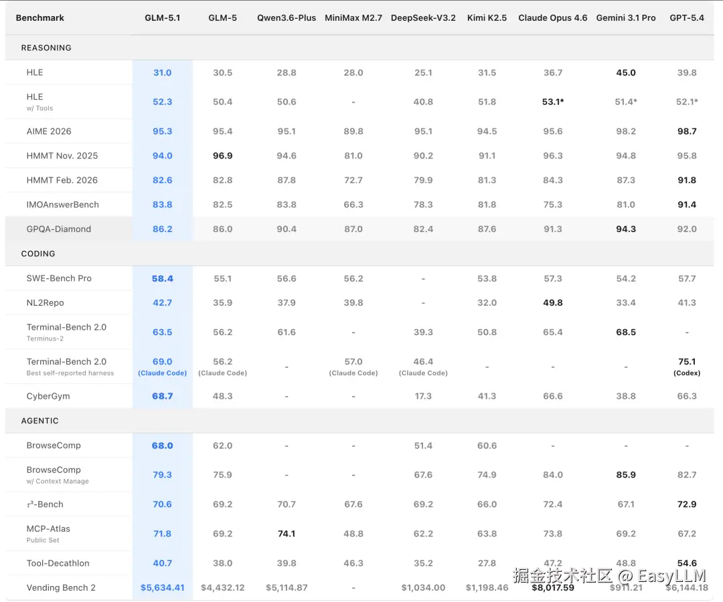The width and height of the screenshot is (723, 602).
Task: Click the GLM-5 column header
Action: pos(223,18)
